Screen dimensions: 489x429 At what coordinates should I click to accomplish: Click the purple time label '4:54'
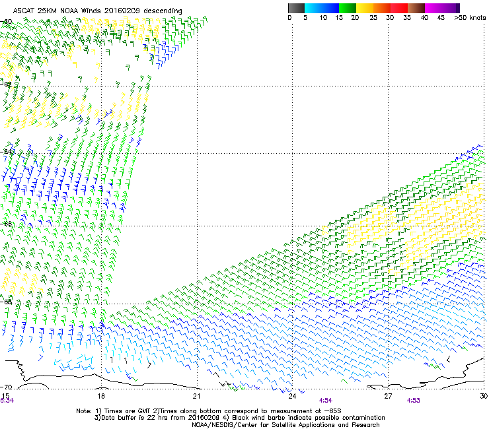(326, 401)
